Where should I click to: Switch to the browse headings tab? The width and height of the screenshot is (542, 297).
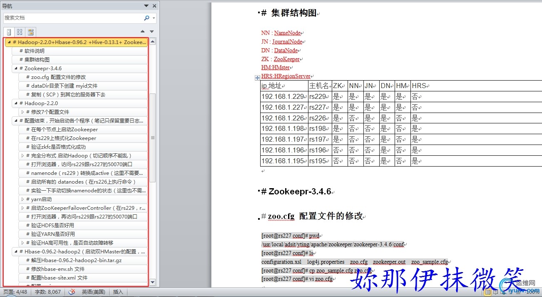(x=9, y=32)
